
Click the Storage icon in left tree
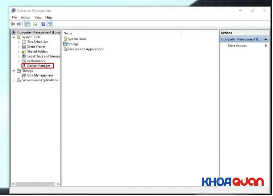[x=19, y=71]
